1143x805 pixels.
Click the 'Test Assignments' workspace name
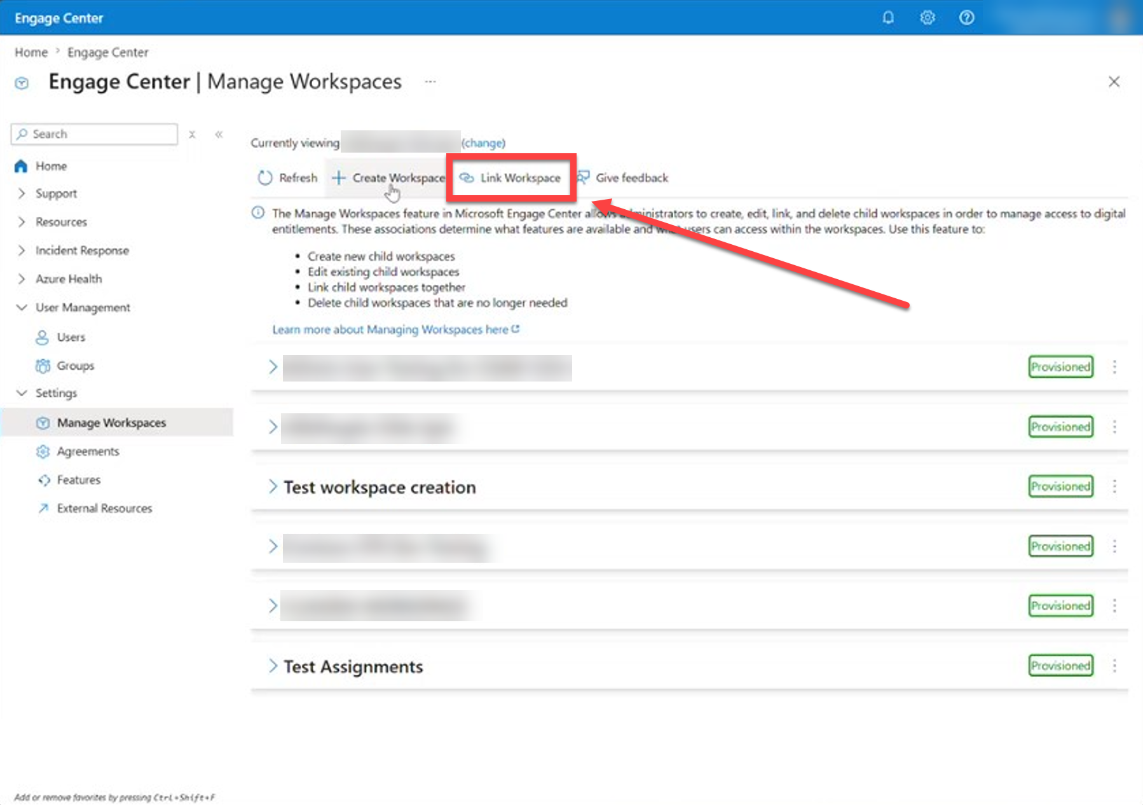[353, 666]
